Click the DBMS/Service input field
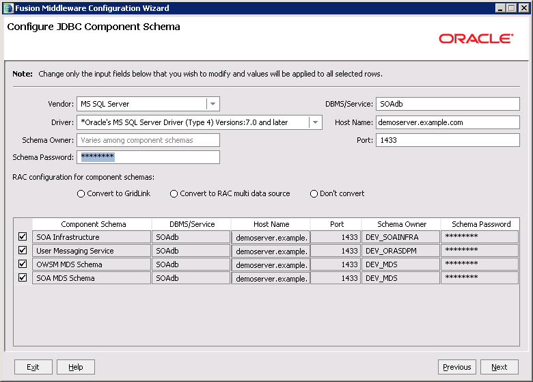The height and width of the screenshot is (382, 533). 448,104
